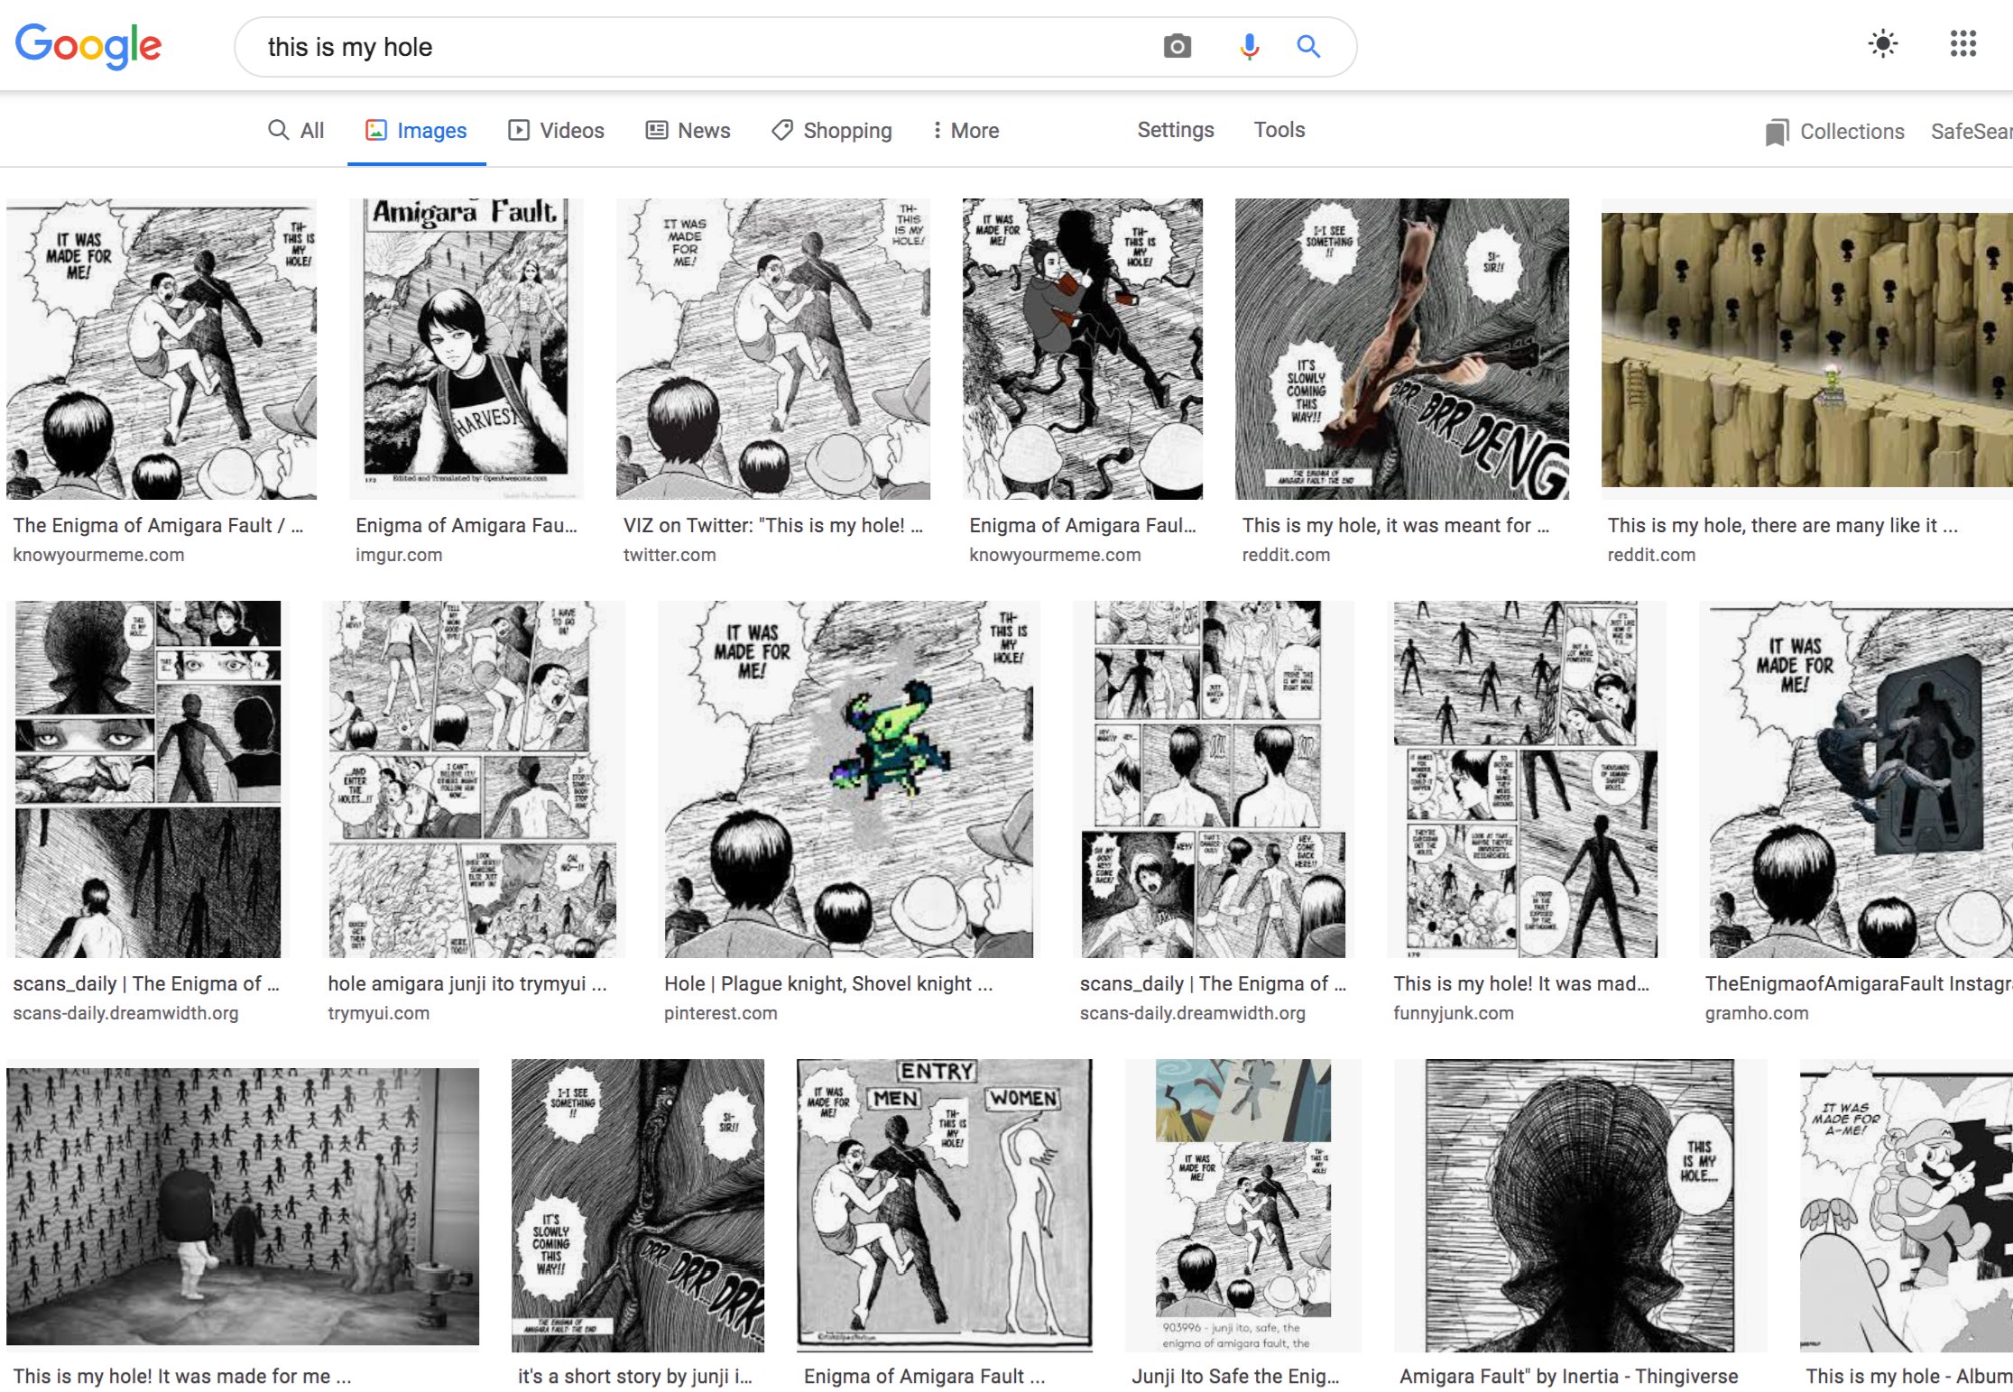
Task: Open the Settings menu
Action: (x=1175, y=129)
